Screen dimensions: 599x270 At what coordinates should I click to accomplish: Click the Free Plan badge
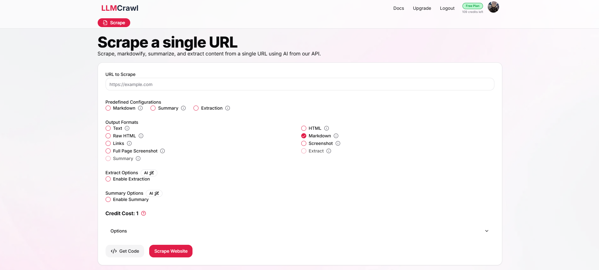[x=473, y=6]
